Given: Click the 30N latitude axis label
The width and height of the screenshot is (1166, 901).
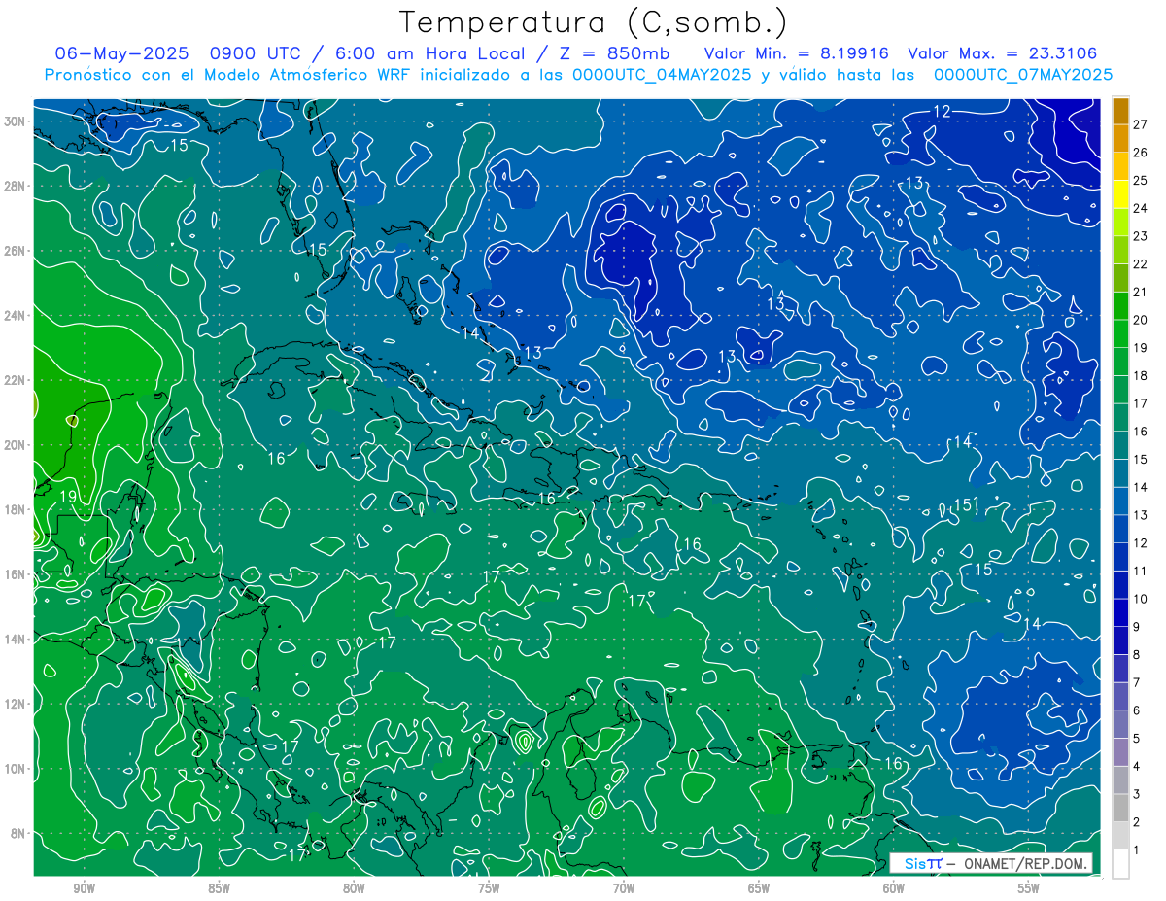Looking at the screenshot, I should [15, 121].
